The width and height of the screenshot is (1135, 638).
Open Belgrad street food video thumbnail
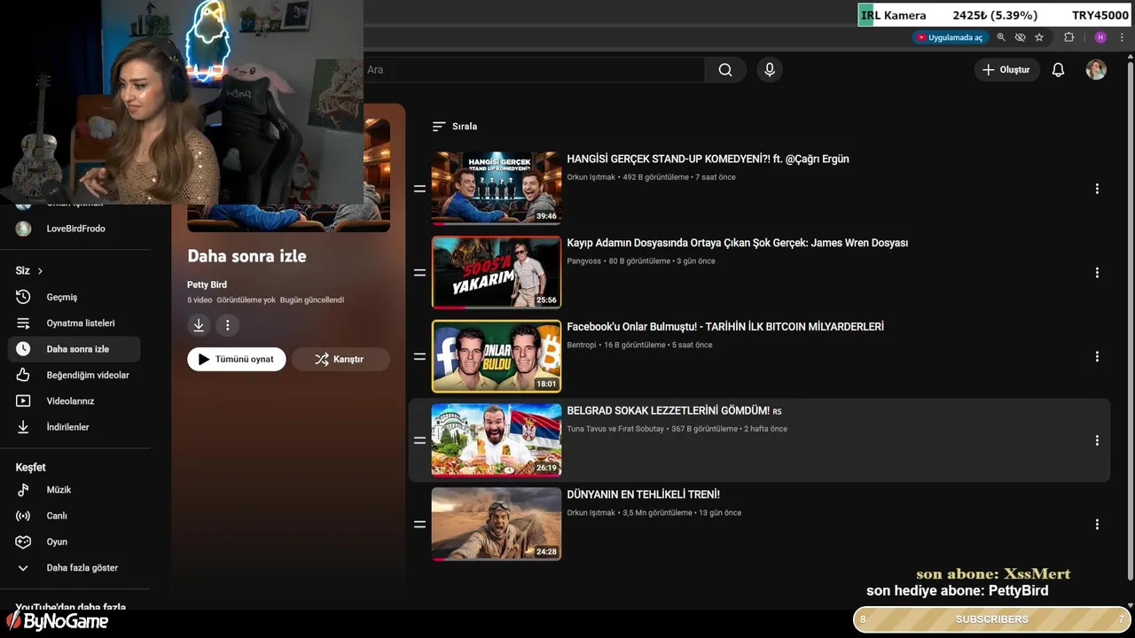[497, 440]
